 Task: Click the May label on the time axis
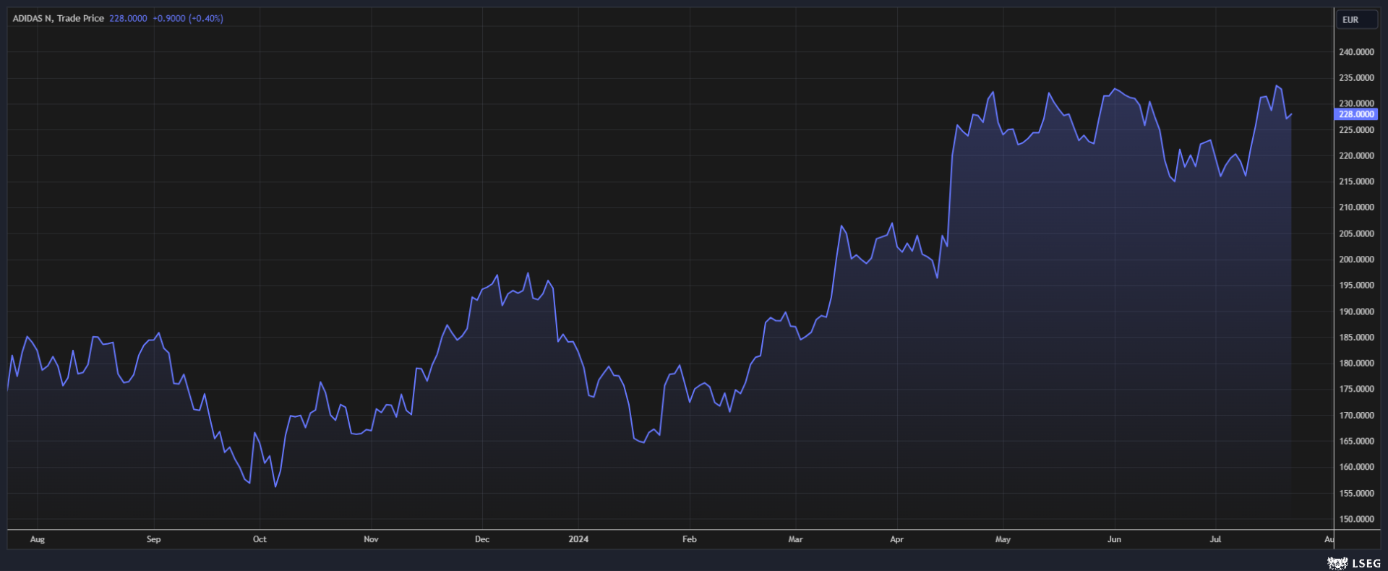click(1003, 539)
